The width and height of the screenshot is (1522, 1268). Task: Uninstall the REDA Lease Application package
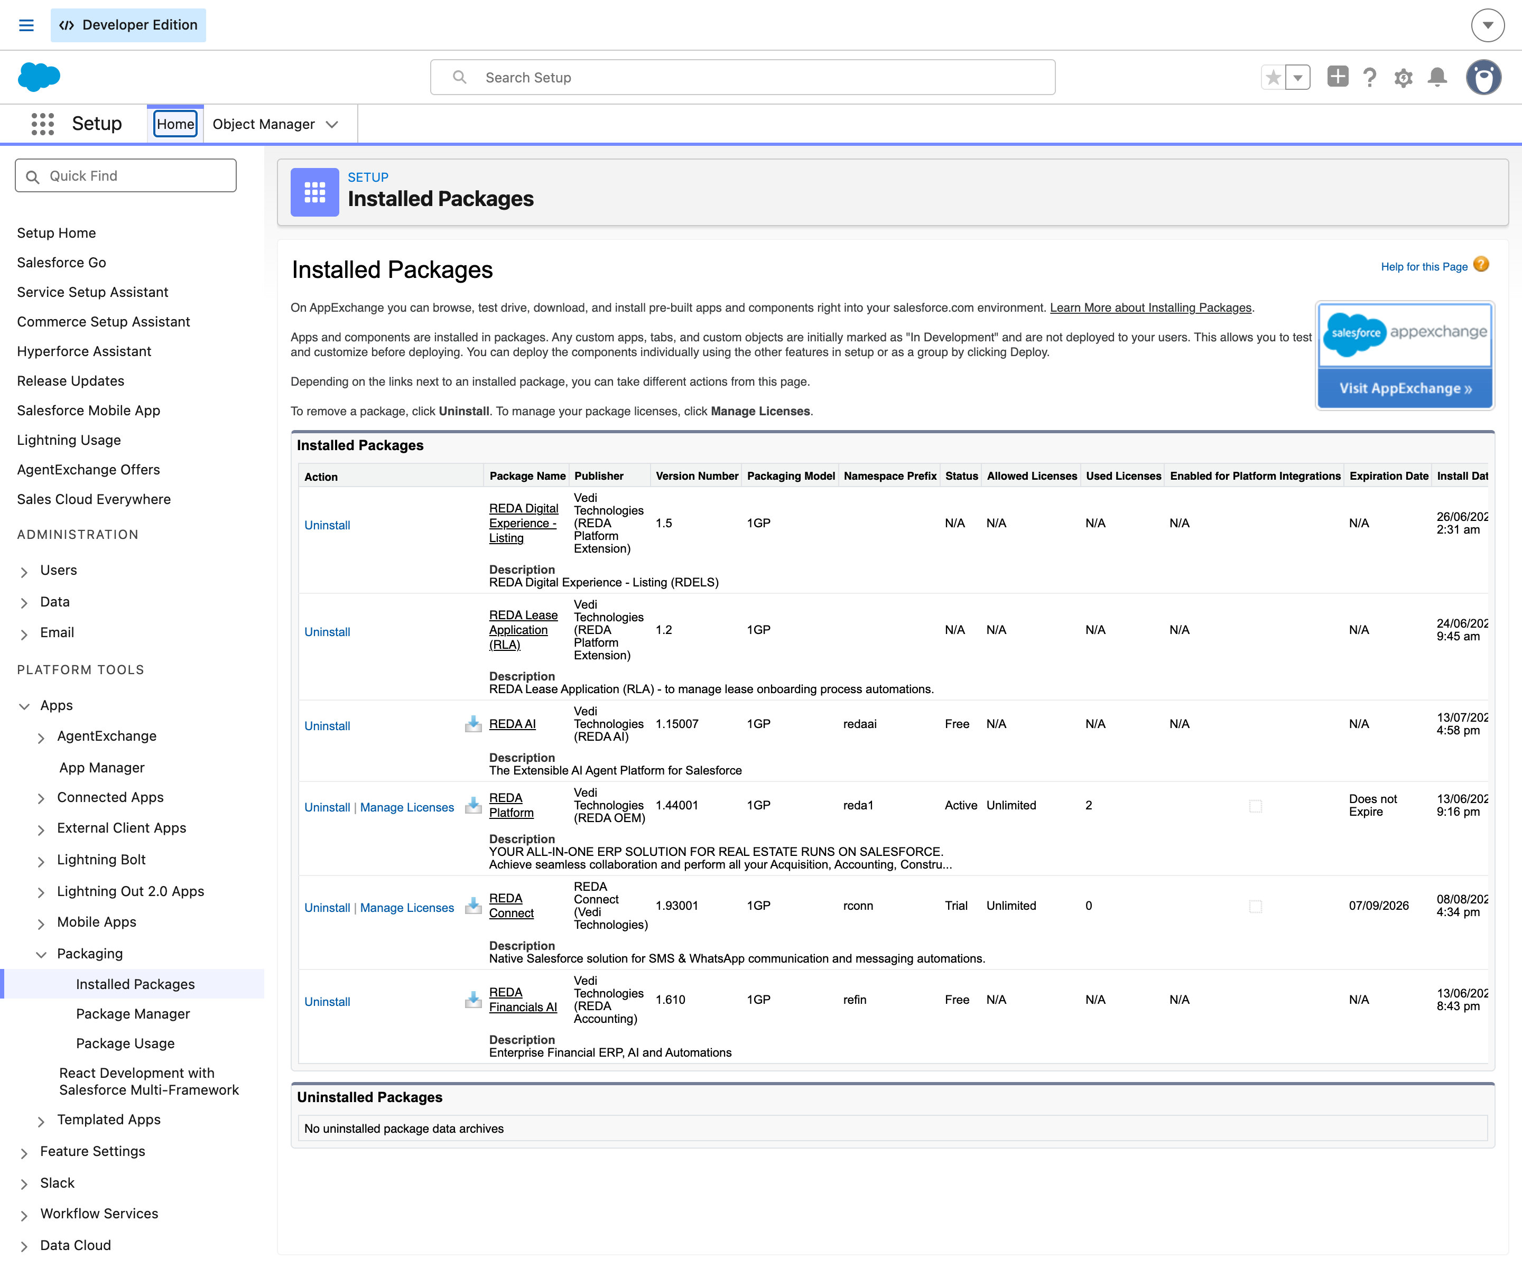pos(327,632)
